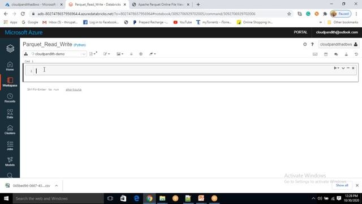Open the Databricks logo sidebar icon
The image size is (362, 204).
pos(10,49)
